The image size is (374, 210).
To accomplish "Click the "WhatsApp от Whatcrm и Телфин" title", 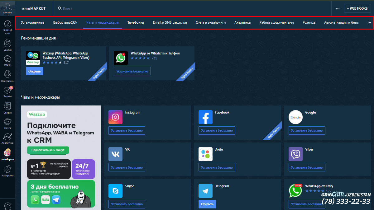I will tap(155, 53).
